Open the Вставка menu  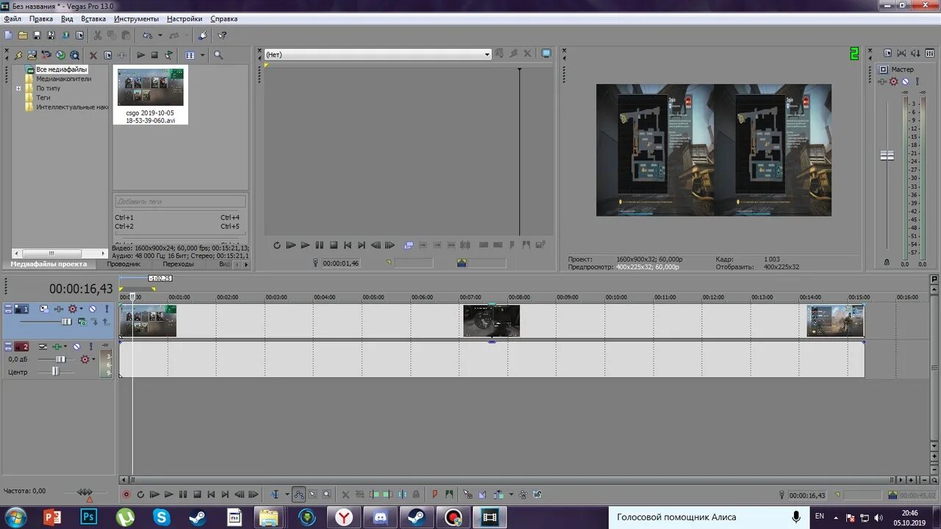pyautogui.click(x=93, y=19)
